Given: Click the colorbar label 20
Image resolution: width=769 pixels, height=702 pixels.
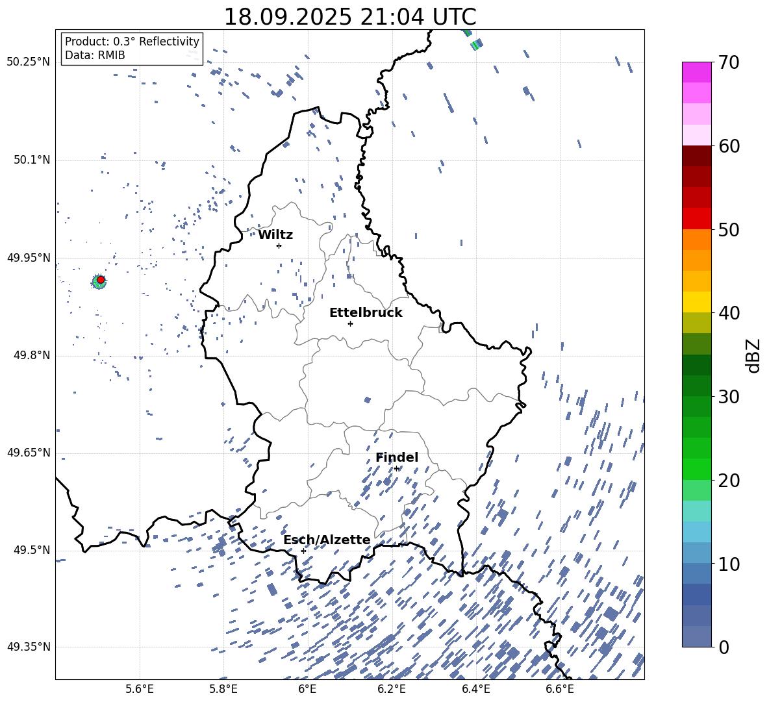Looking at the screenshot, I should (729, 481).
